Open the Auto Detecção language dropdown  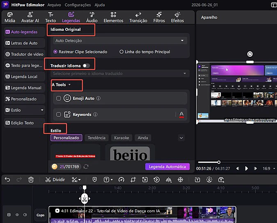tap(120, 41)
